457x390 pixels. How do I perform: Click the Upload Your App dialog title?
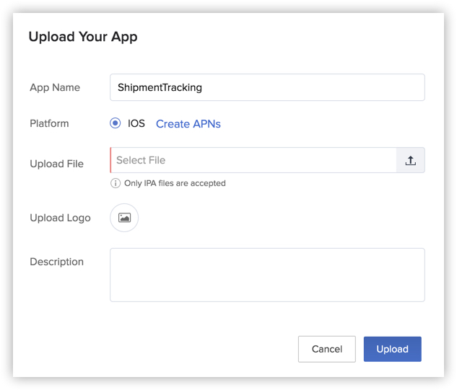click(82, 37)
